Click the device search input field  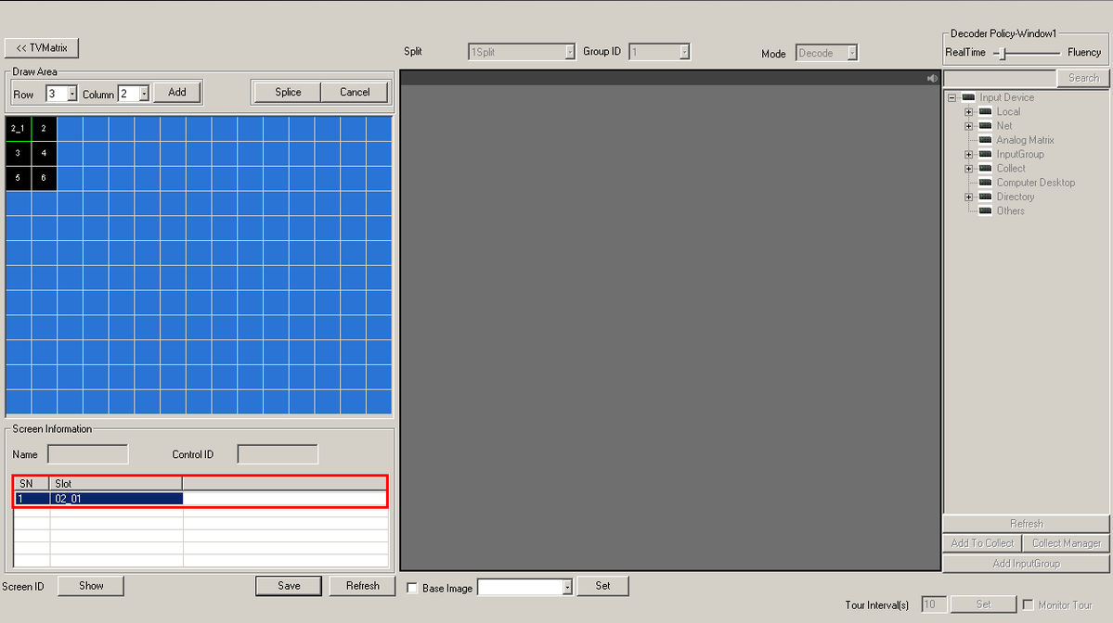click(x=1000, y=78)
